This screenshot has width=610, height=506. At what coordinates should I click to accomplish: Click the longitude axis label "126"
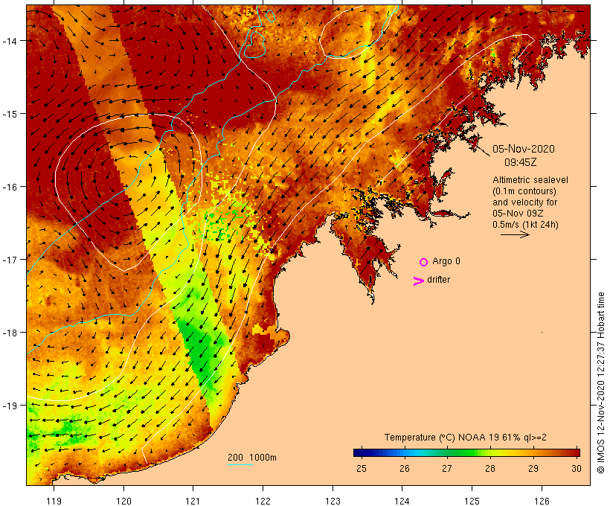[542, 501]
